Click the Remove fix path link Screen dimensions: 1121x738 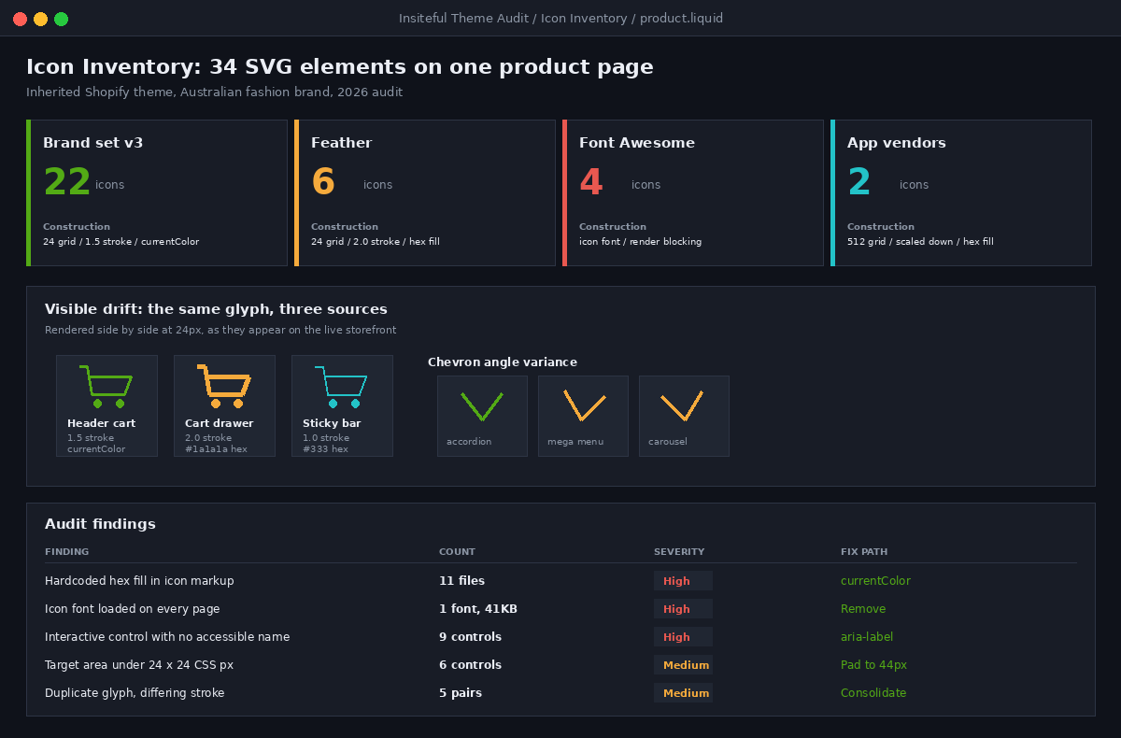point(863,609)
